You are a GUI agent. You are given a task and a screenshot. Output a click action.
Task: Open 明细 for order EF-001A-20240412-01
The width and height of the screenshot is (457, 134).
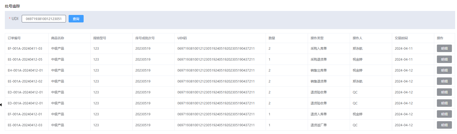[x=444, y=114]
